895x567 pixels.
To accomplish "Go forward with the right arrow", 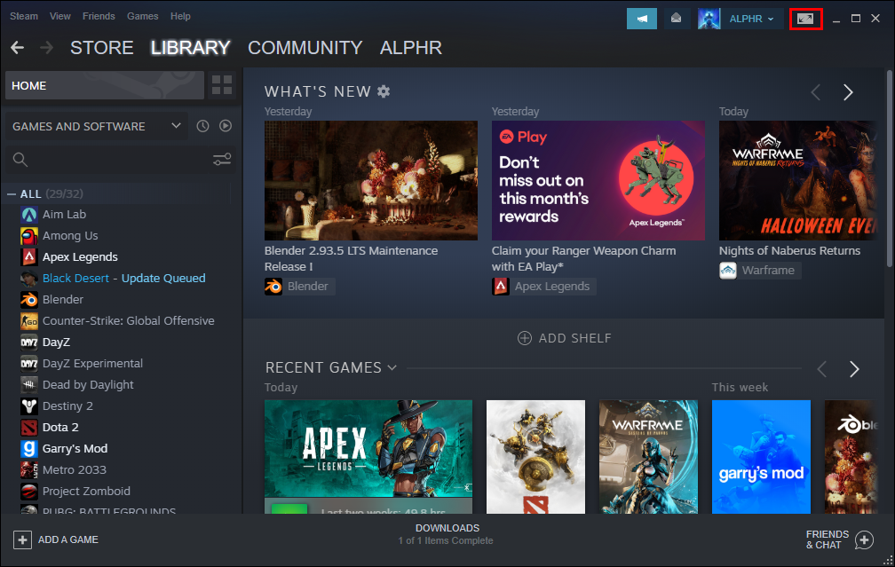I will [46, 47].
